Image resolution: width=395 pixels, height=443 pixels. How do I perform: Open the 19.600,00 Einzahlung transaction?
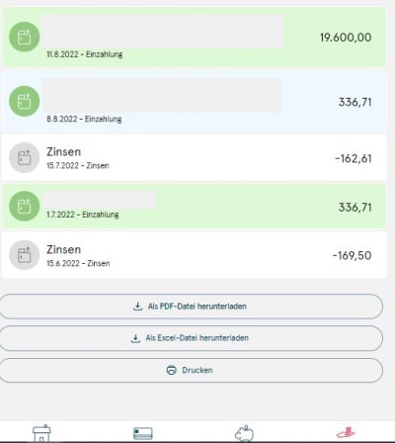coord(195,37)
